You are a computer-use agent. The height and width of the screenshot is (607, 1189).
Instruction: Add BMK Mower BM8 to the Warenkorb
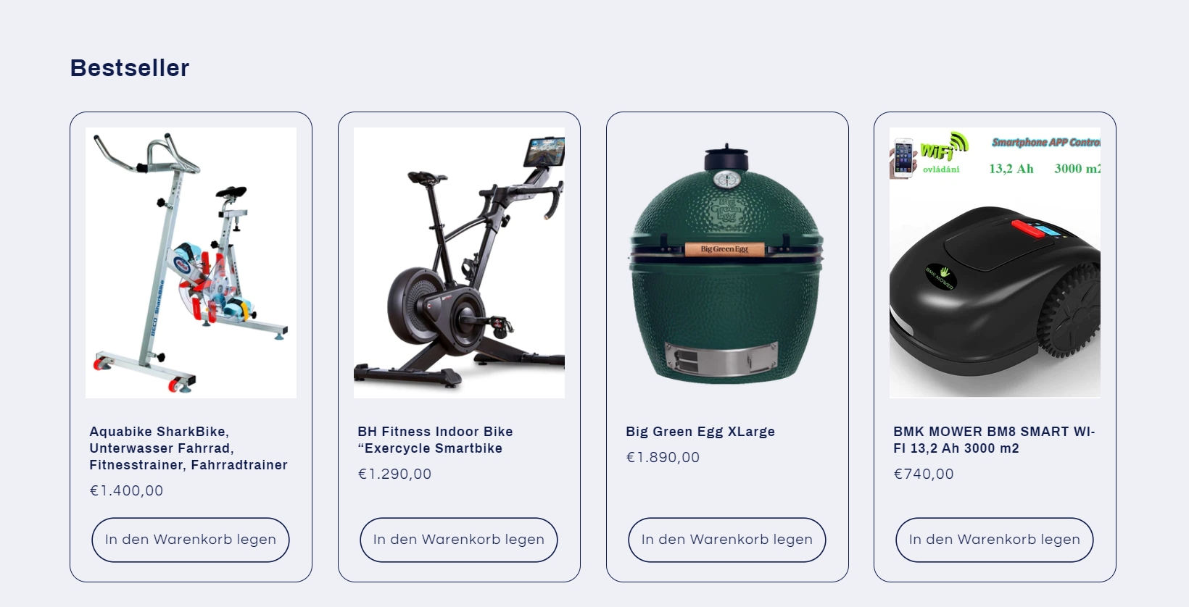(995, 540)
